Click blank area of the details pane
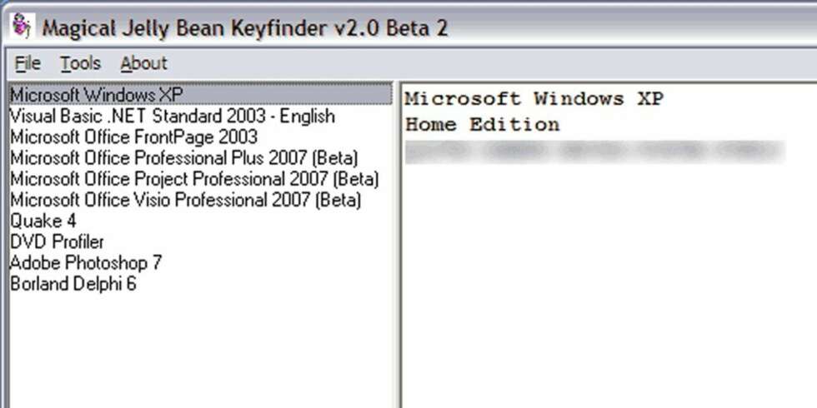Viewport: 817px width, 408px height. click(609, 286)
